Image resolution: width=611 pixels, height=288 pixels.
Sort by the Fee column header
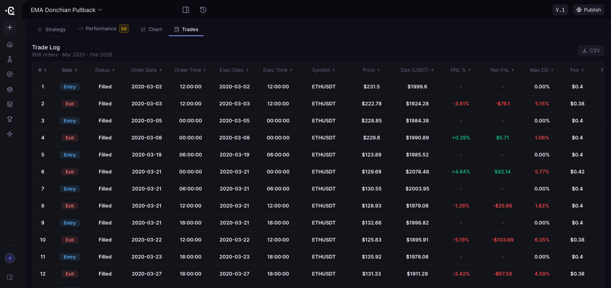577,70
